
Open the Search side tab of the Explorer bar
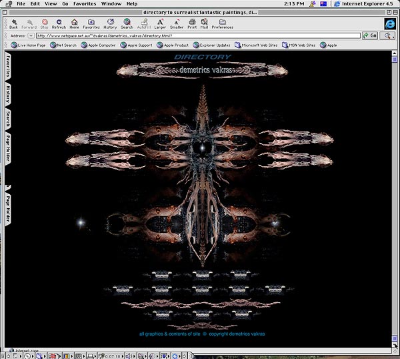point(8,119)
